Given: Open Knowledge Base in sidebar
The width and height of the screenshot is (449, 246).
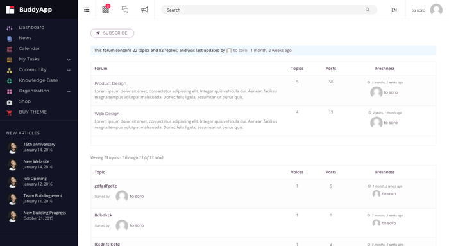Looking at the screenshot, I should click(38, 80).
